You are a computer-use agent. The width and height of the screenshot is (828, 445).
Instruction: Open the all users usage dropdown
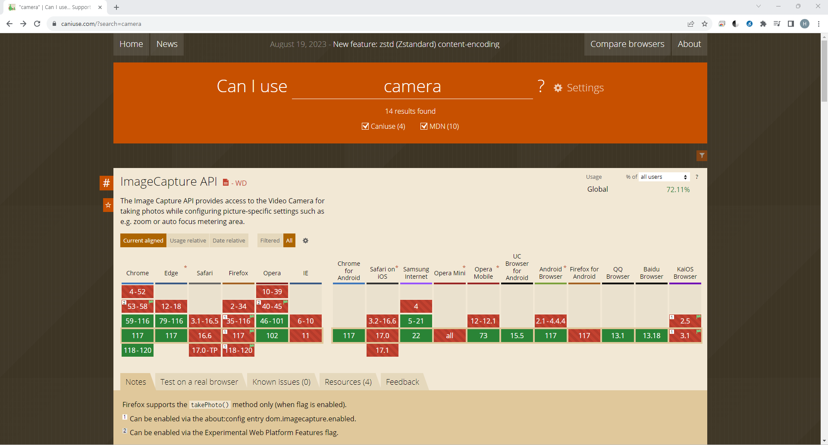[x=664, y=177]
